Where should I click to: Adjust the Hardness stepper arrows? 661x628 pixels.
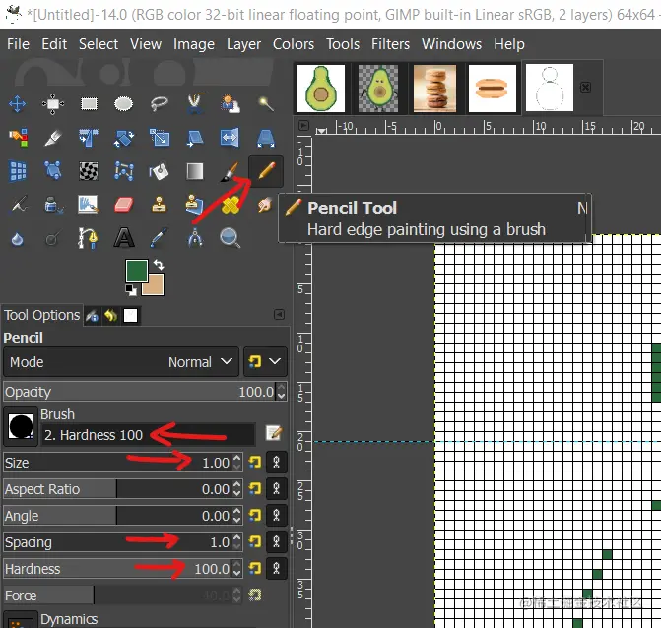pos(236,569)
